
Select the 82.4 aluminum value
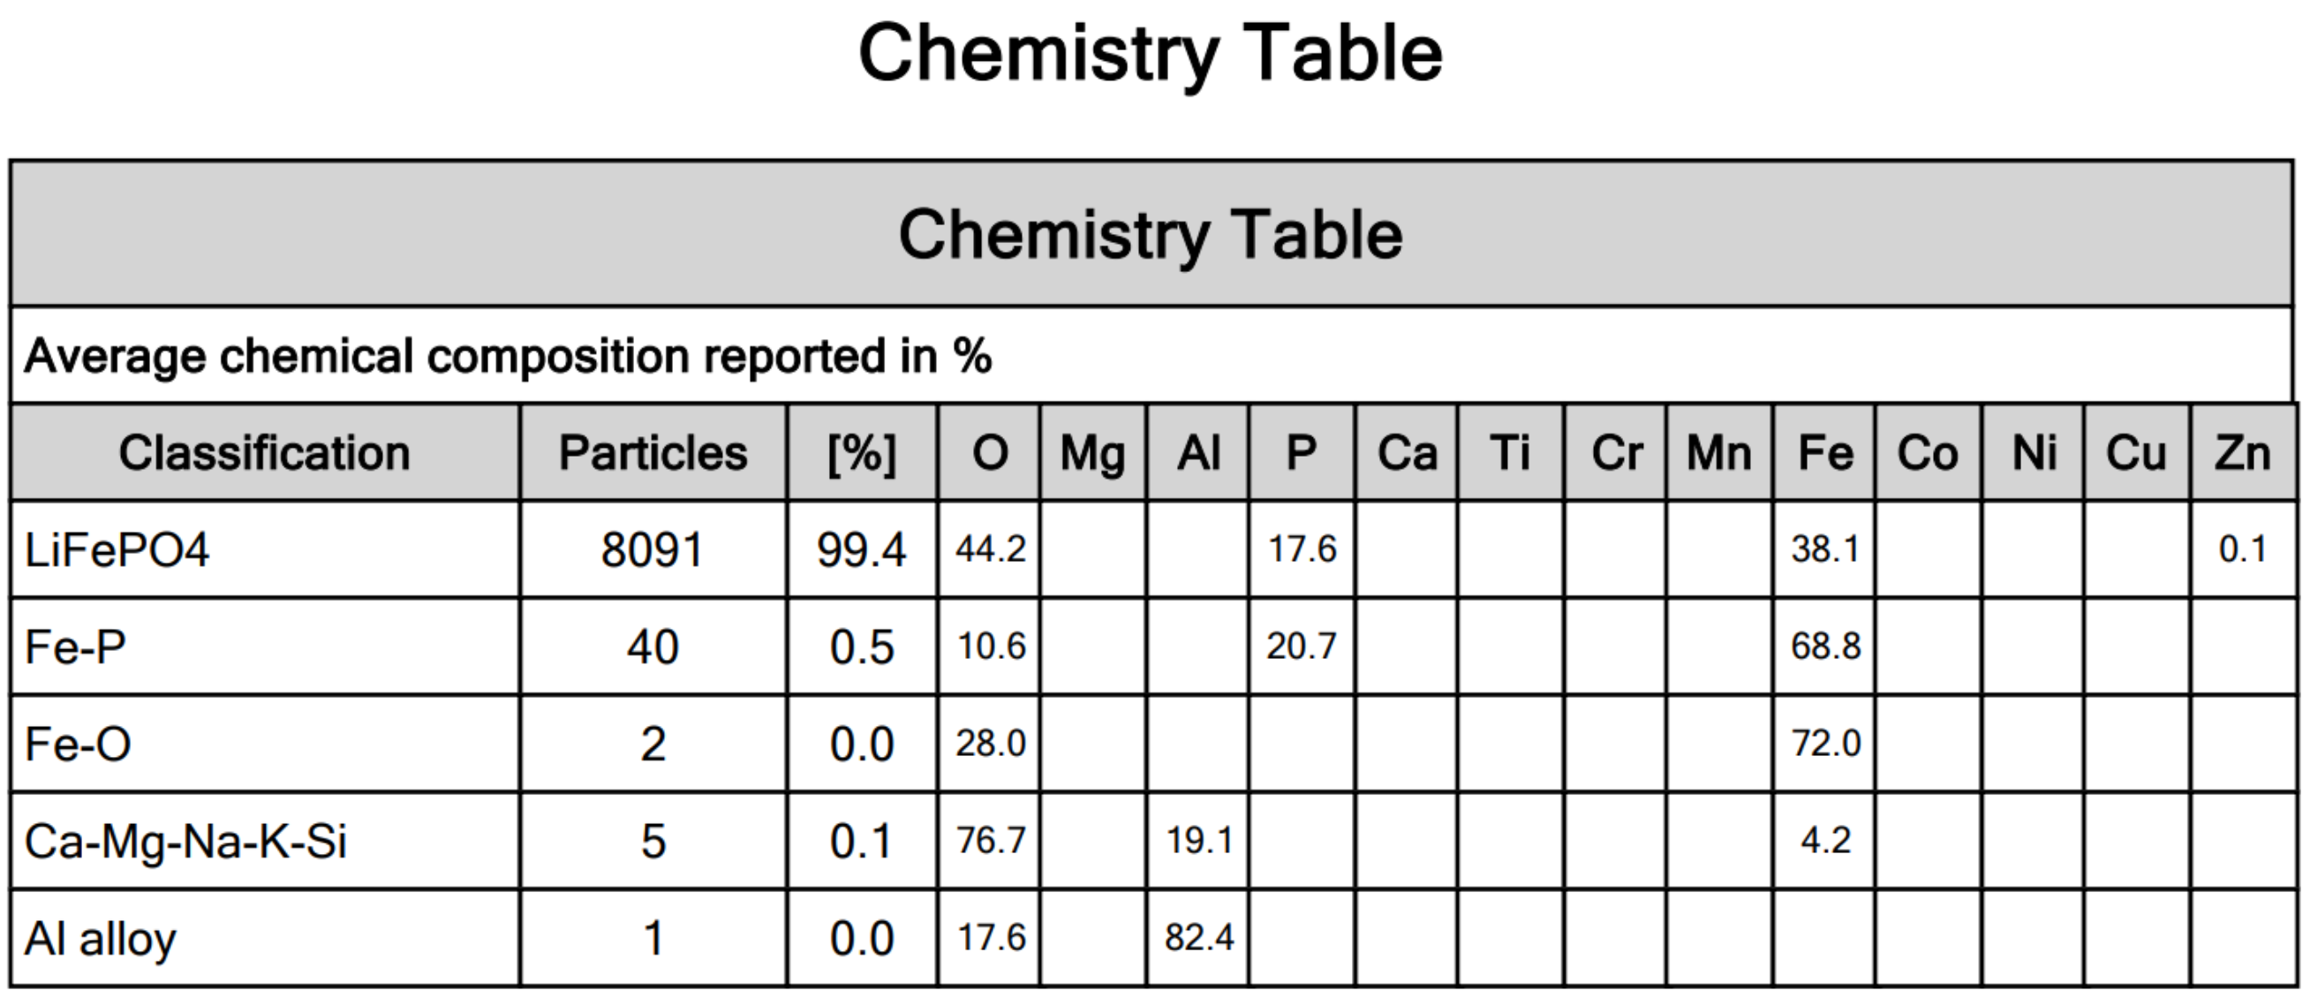tap(1198, 938)
